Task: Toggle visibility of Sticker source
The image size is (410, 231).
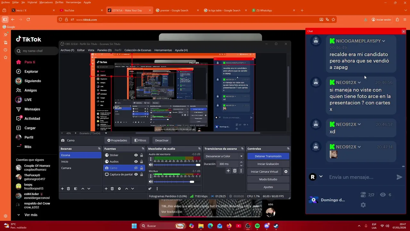Action: tap(136, 155)
